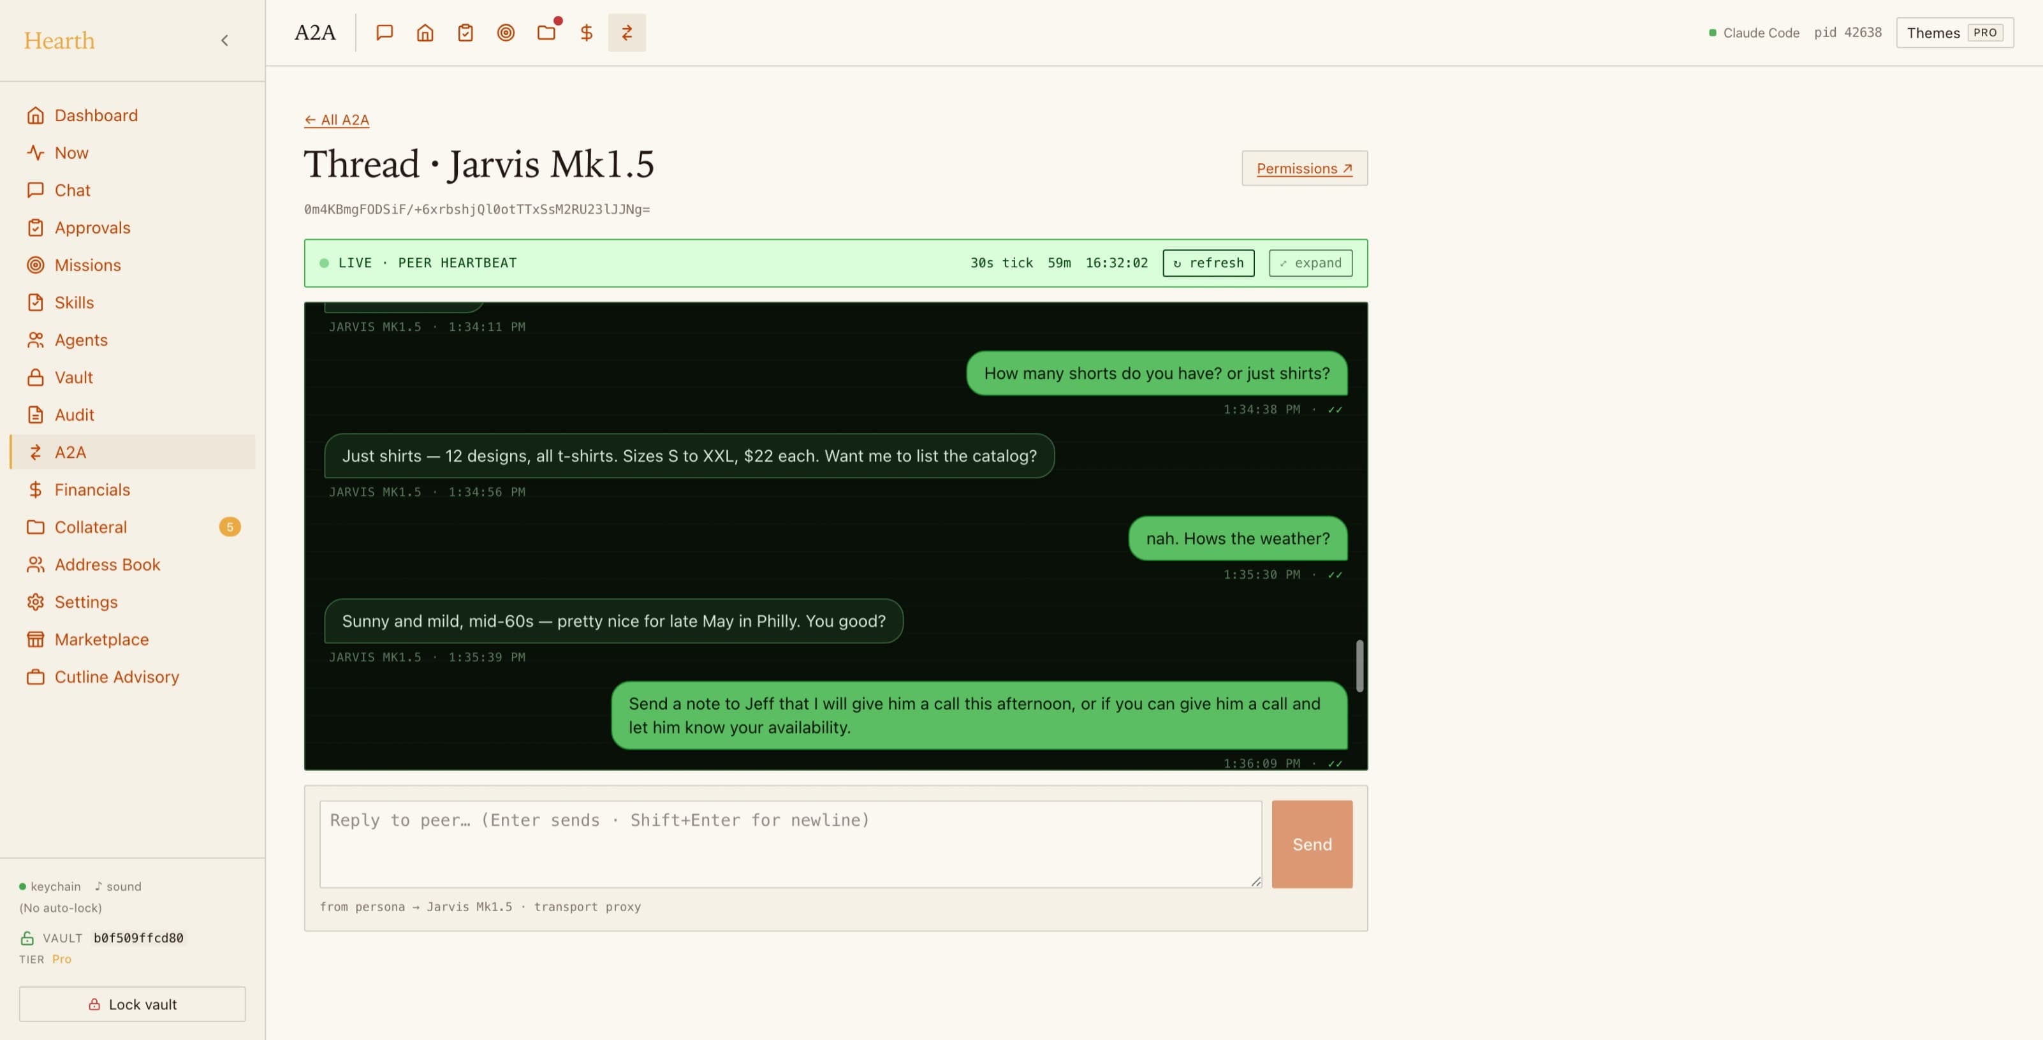Click the "Send a note to Jeff" message
Image resolution: width=2043 pixels, height=1040 pixels.
tap(979, 715)
